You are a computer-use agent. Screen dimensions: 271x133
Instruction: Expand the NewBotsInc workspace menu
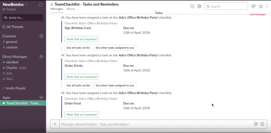[x=15, y=4]
